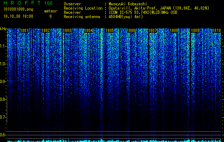Click the meteor count value 0
This screenshot has height=142, width=224.
(x=51, y=16)
